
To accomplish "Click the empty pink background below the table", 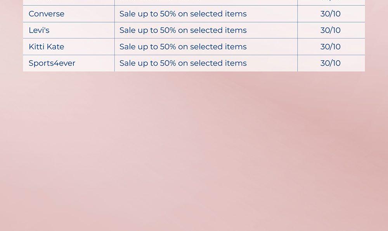I will pos(194,155).
